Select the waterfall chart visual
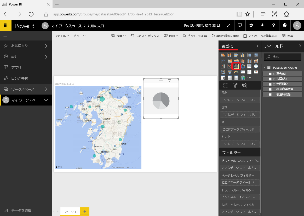304x216 pixels. [223, 66]
